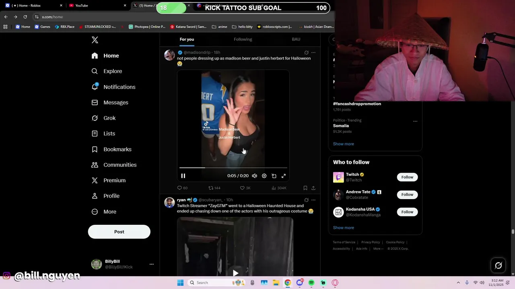515x289 pixels.
Task: Open #fancashdroppromotion trend
Action: (357, 104)
